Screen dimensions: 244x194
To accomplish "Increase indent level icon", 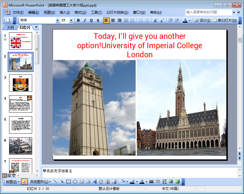I will click(177, 20).
